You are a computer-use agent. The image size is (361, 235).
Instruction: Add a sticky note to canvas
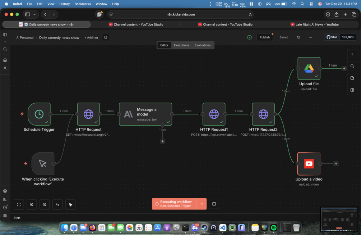pos(352,78)
